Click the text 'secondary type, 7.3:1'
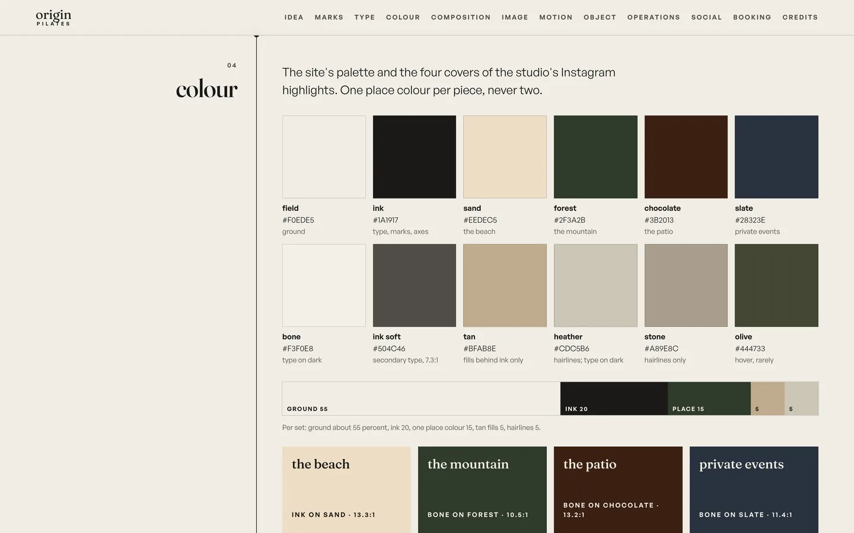Viewport: 854px width, 533px height. click(406, 360)
